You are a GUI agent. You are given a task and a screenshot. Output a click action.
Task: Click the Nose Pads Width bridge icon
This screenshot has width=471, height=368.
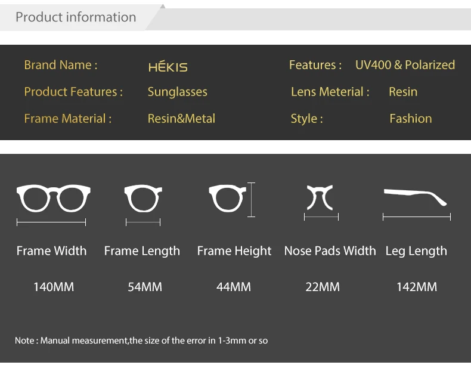click(x=320, y=197)
